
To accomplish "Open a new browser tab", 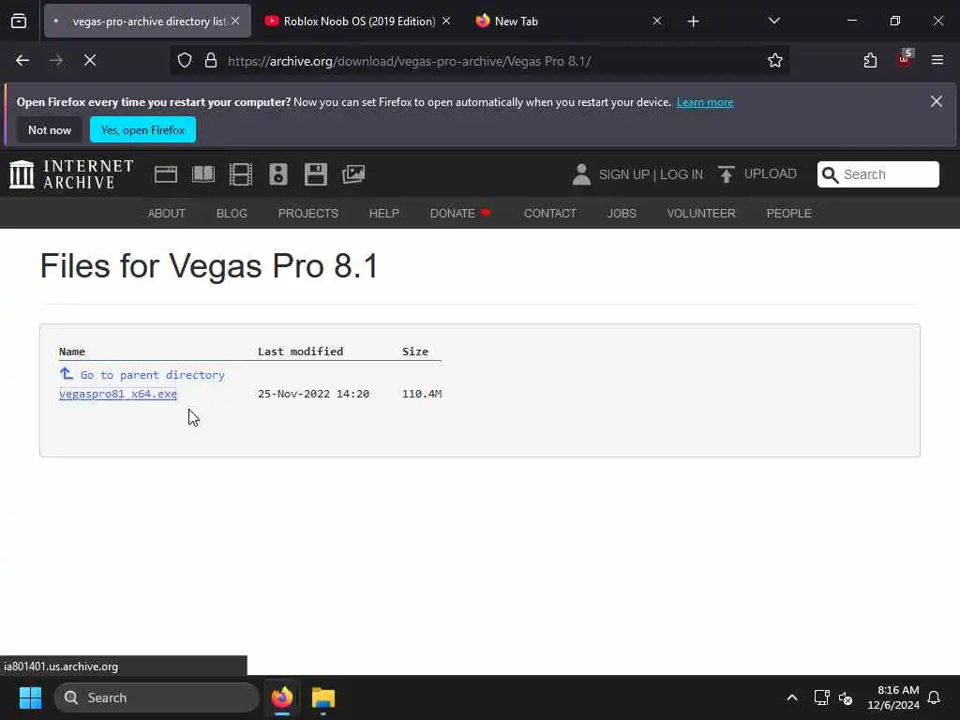I will [693, 22].
